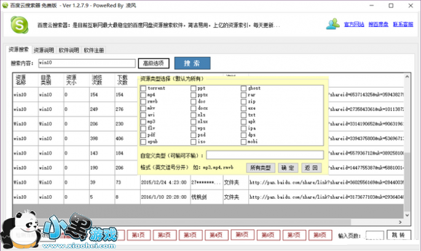Image resolution: width=421 pixels, height=251 pixels.
Task: Open the 官方网站 link
Action: coord(354,25)
